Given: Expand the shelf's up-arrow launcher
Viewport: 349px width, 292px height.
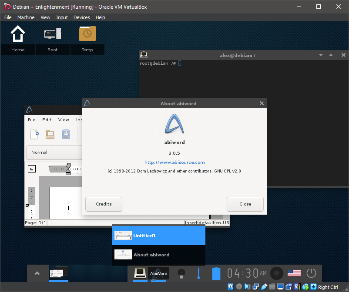Looking at the screenshot, I should [x=37, y=273].
